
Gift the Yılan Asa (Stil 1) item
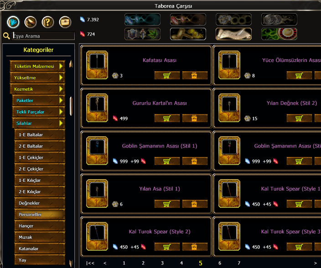pos(195,204)
